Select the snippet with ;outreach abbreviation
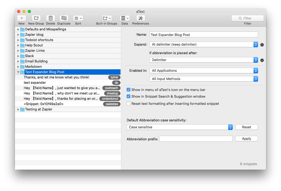 coord(68,88)
